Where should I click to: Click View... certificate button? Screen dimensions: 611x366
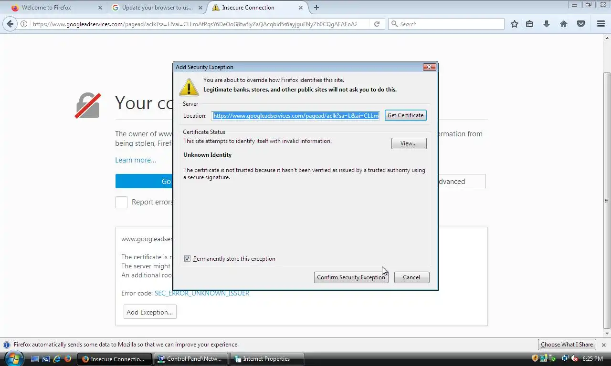click(x=409, y=143)
